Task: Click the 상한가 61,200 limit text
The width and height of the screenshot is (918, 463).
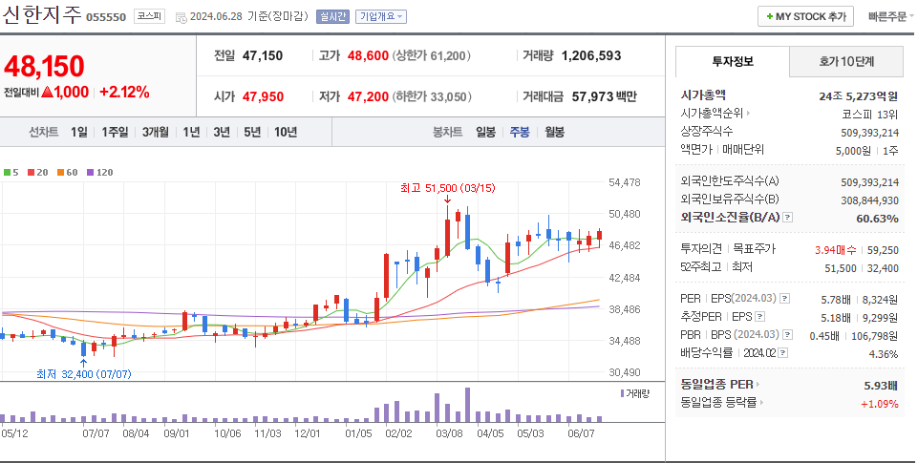Action: pyautogui.click(x=431, y=55)
